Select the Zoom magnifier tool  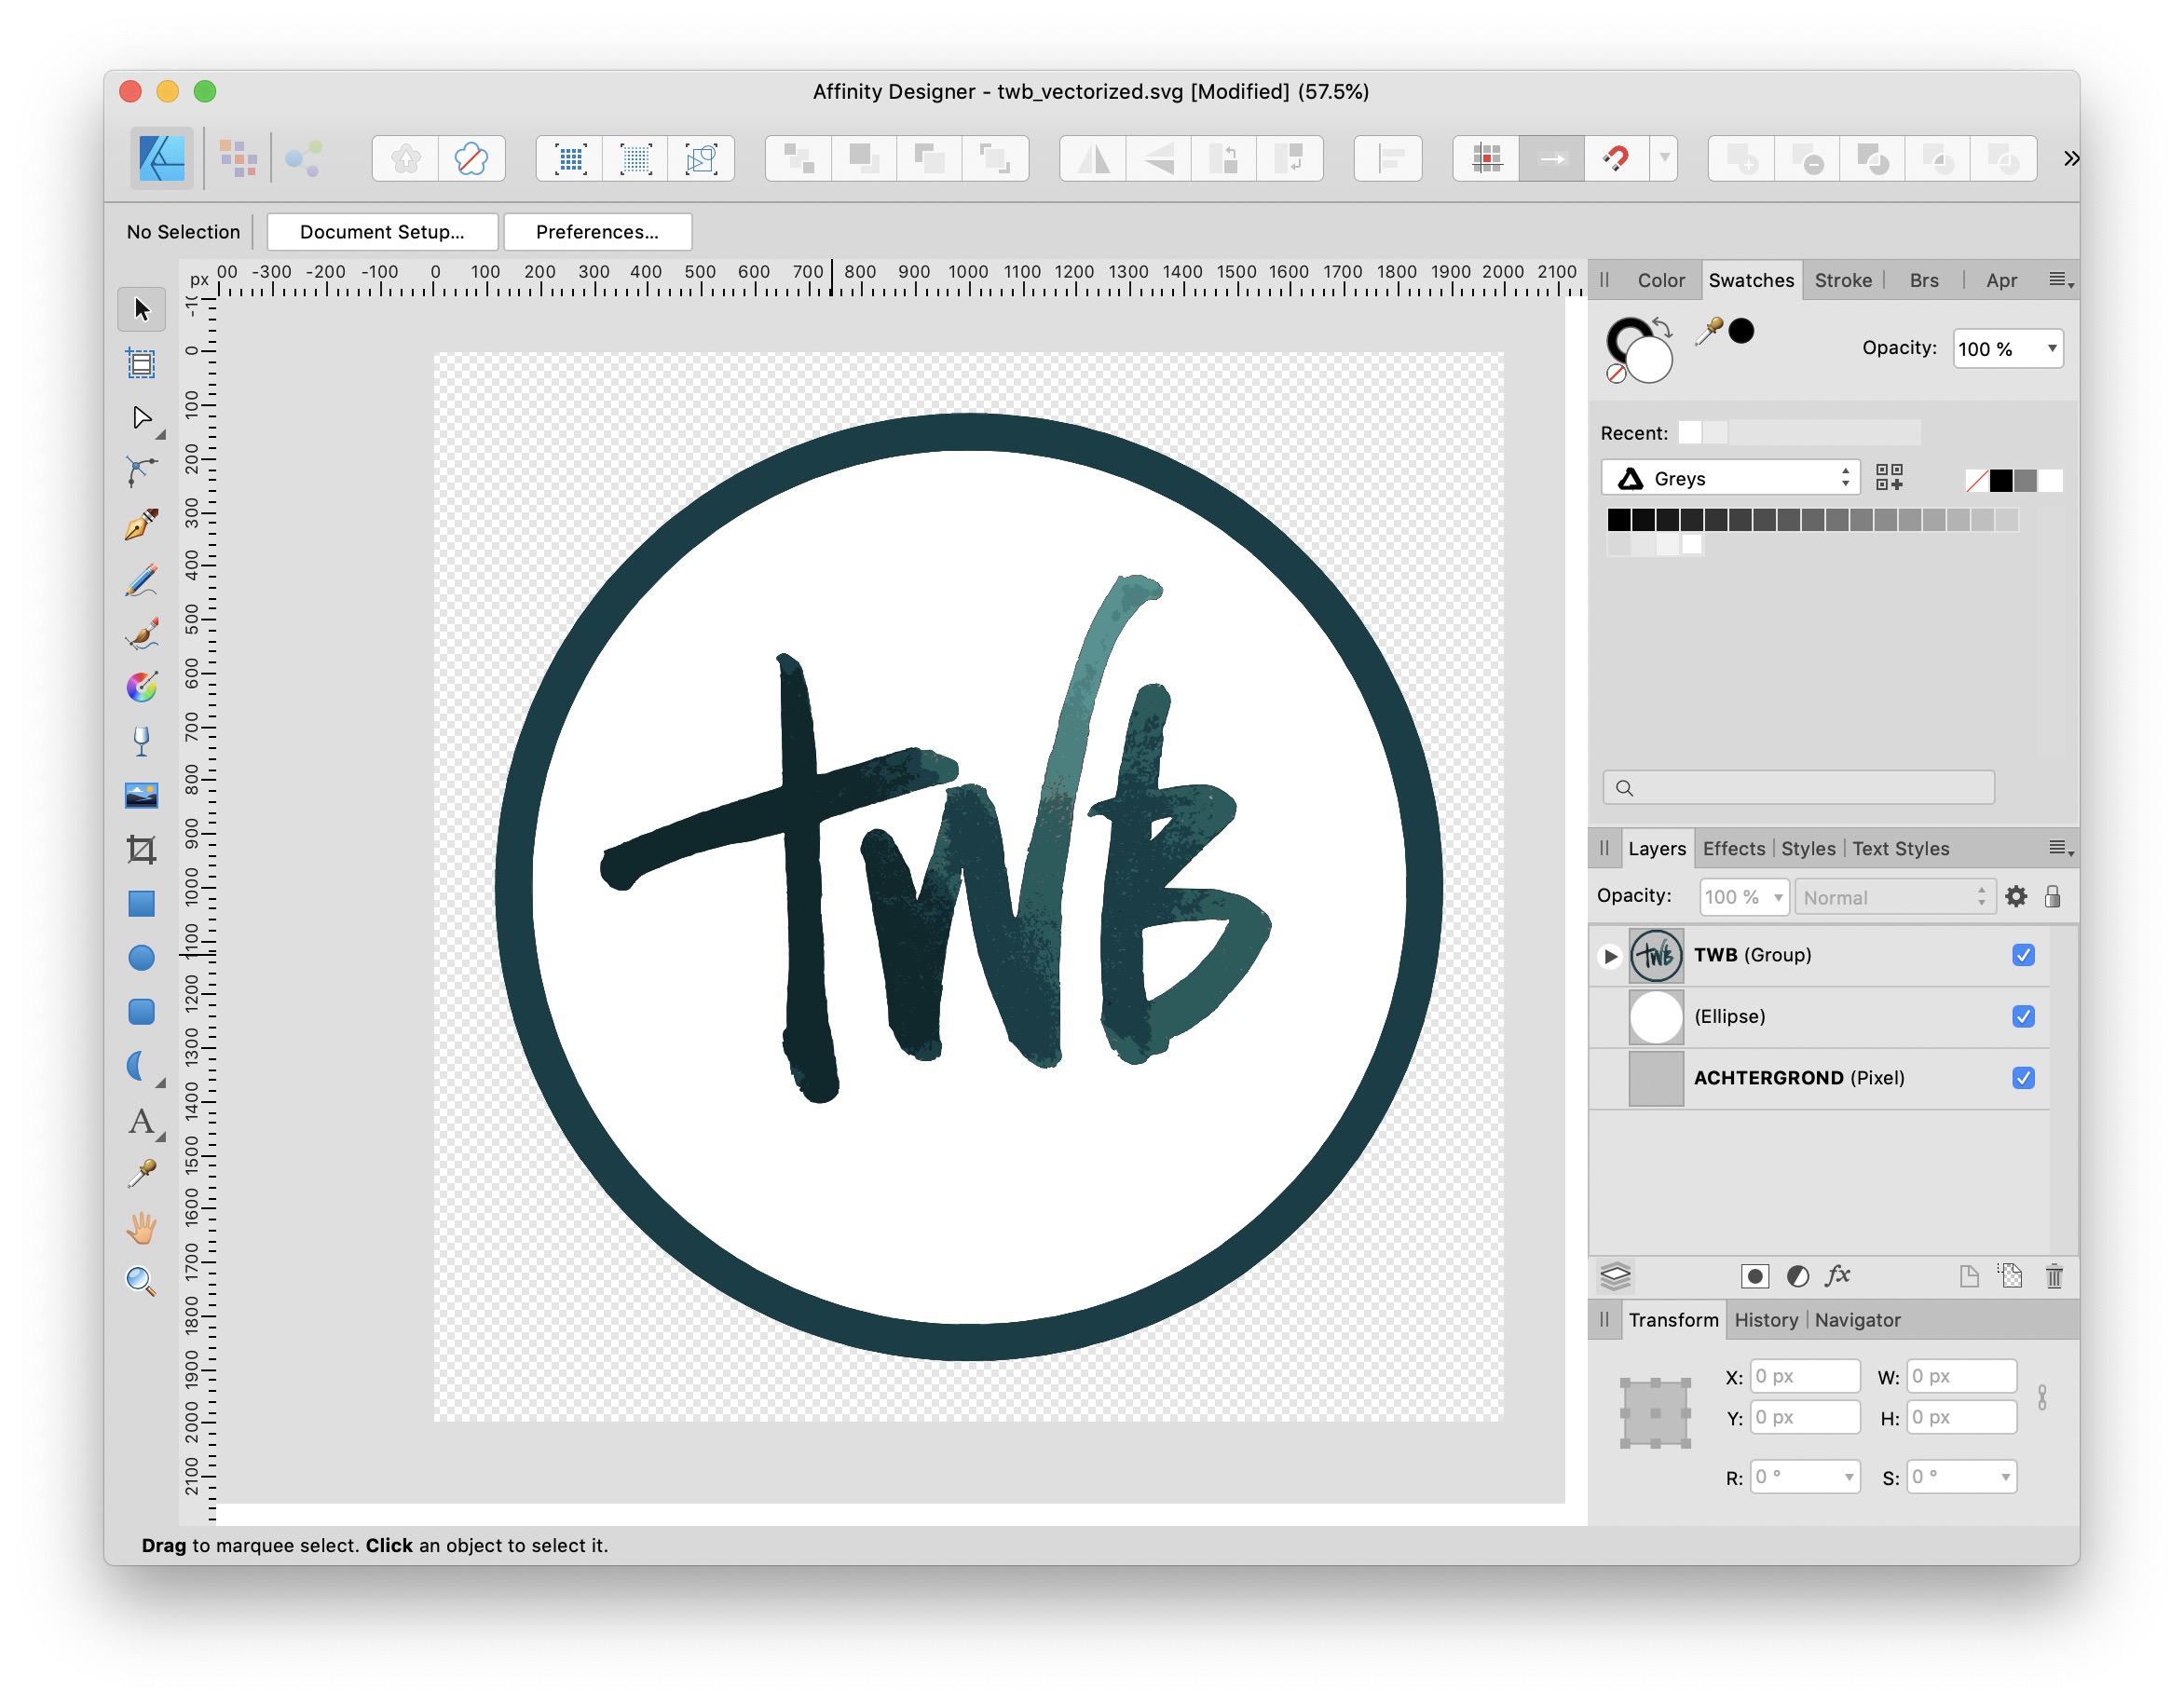(141, 1282)
